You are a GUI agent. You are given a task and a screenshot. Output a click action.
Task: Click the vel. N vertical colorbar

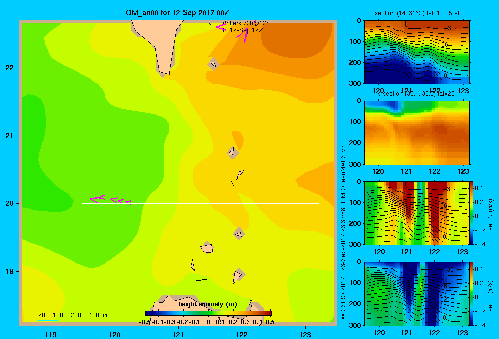(471, 213)
